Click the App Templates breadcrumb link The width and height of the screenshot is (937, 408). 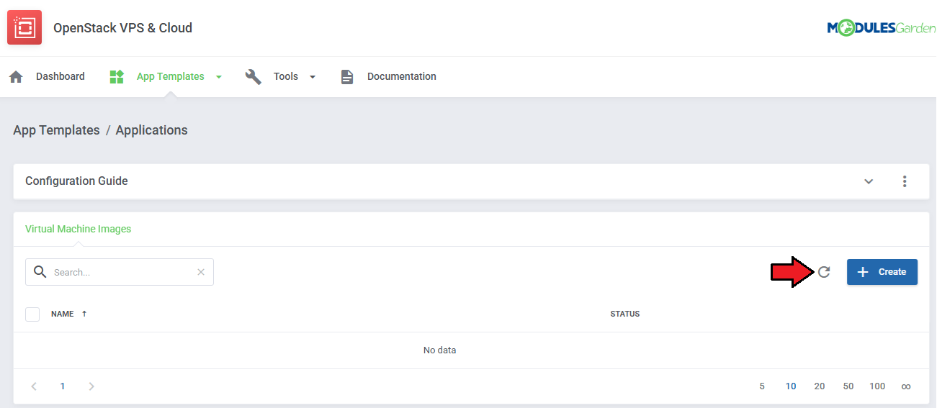(x=56, y=130)
